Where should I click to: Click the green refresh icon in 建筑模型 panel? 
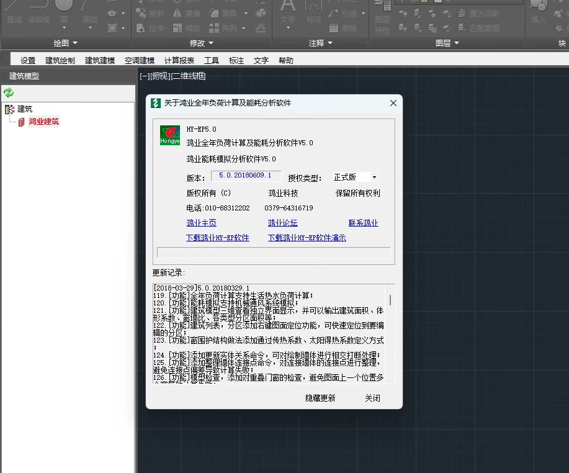point(9,92)
